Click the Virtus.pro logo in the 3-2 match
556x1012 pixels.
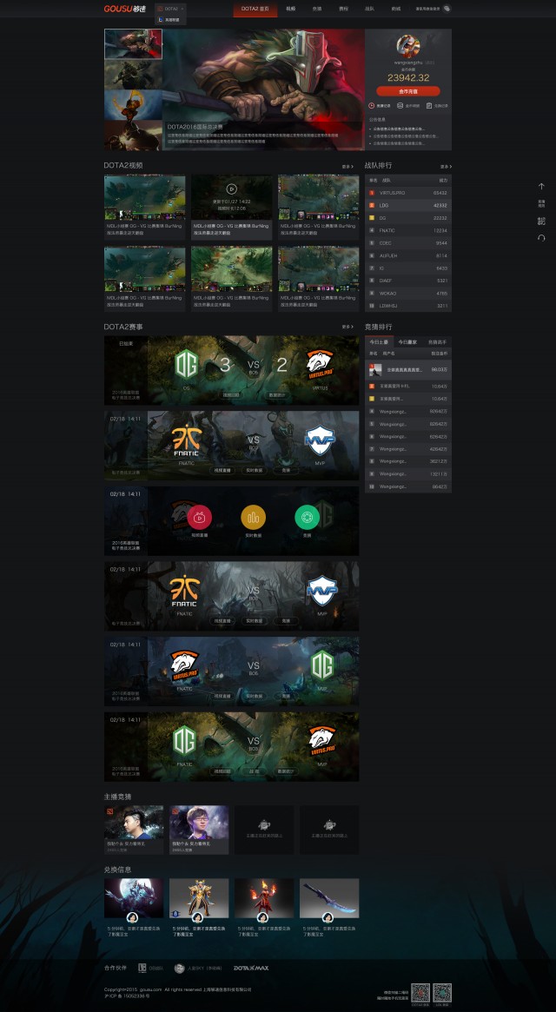pyautogui.click(x=321, y=365)
